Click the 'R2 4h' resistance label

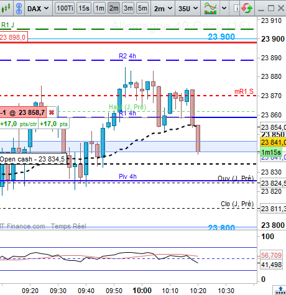(127, 56)
